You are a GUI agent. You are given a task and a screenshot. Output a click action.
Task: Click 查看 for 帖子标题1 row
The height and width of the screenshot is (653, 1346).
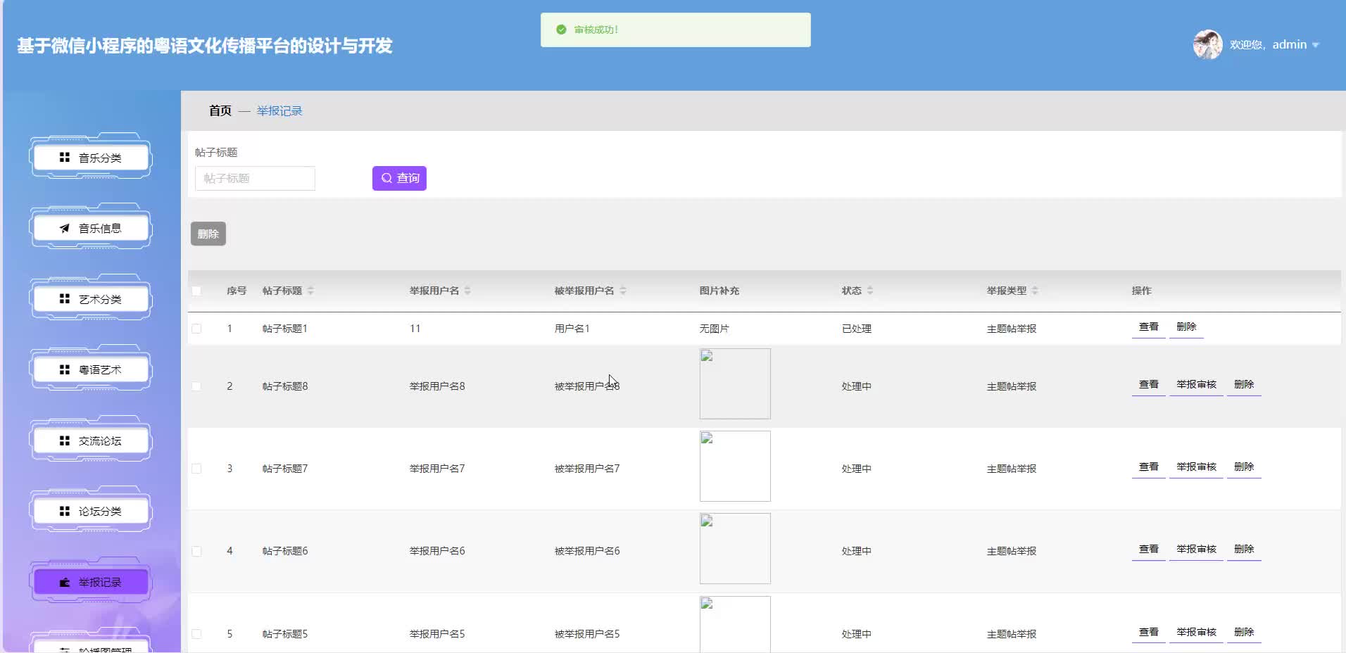tap(1149, 327)
